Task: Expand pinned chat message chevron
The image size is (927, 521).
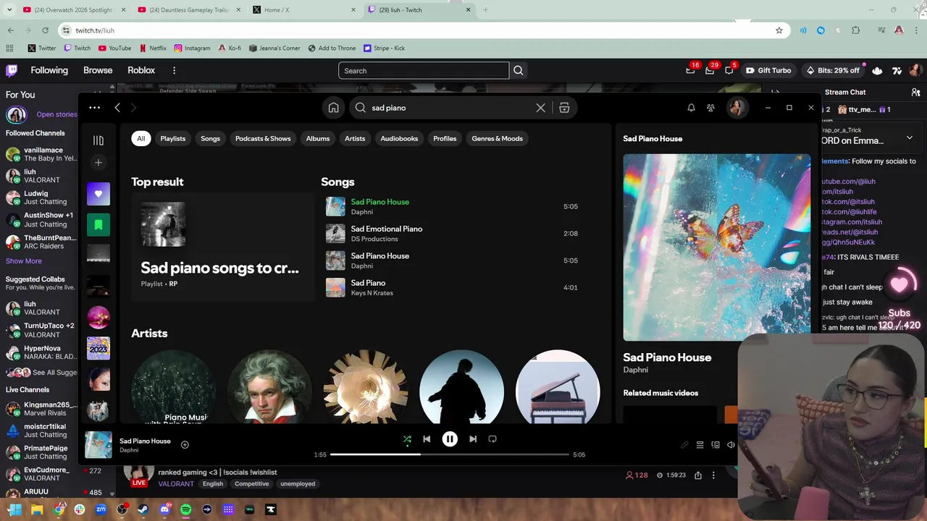Action: [x=910, y=137]
